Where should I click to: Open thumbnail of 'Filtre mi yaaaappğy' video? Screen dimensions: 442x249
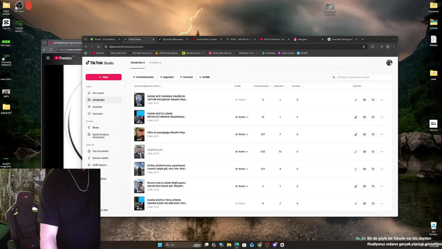pyautogui.click(x=139, y=134)
